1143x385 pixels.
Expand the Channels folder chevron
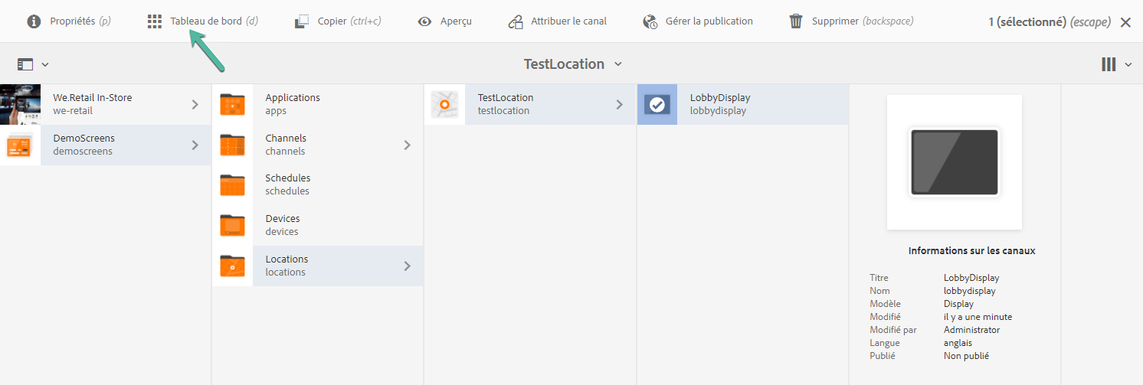pyautogui.click(x=408, y=145)
